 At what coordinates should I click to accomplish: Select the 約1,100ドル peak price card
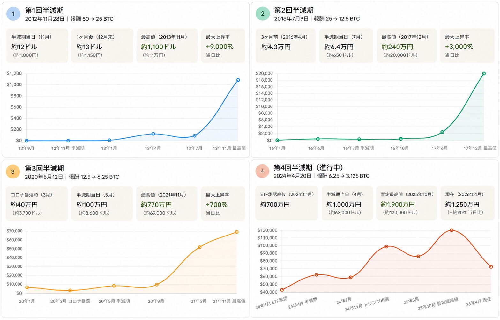167,46
